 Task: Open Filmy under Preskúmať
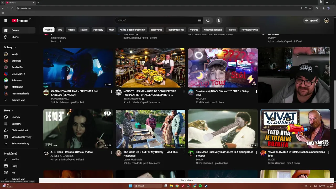(18, 166)
